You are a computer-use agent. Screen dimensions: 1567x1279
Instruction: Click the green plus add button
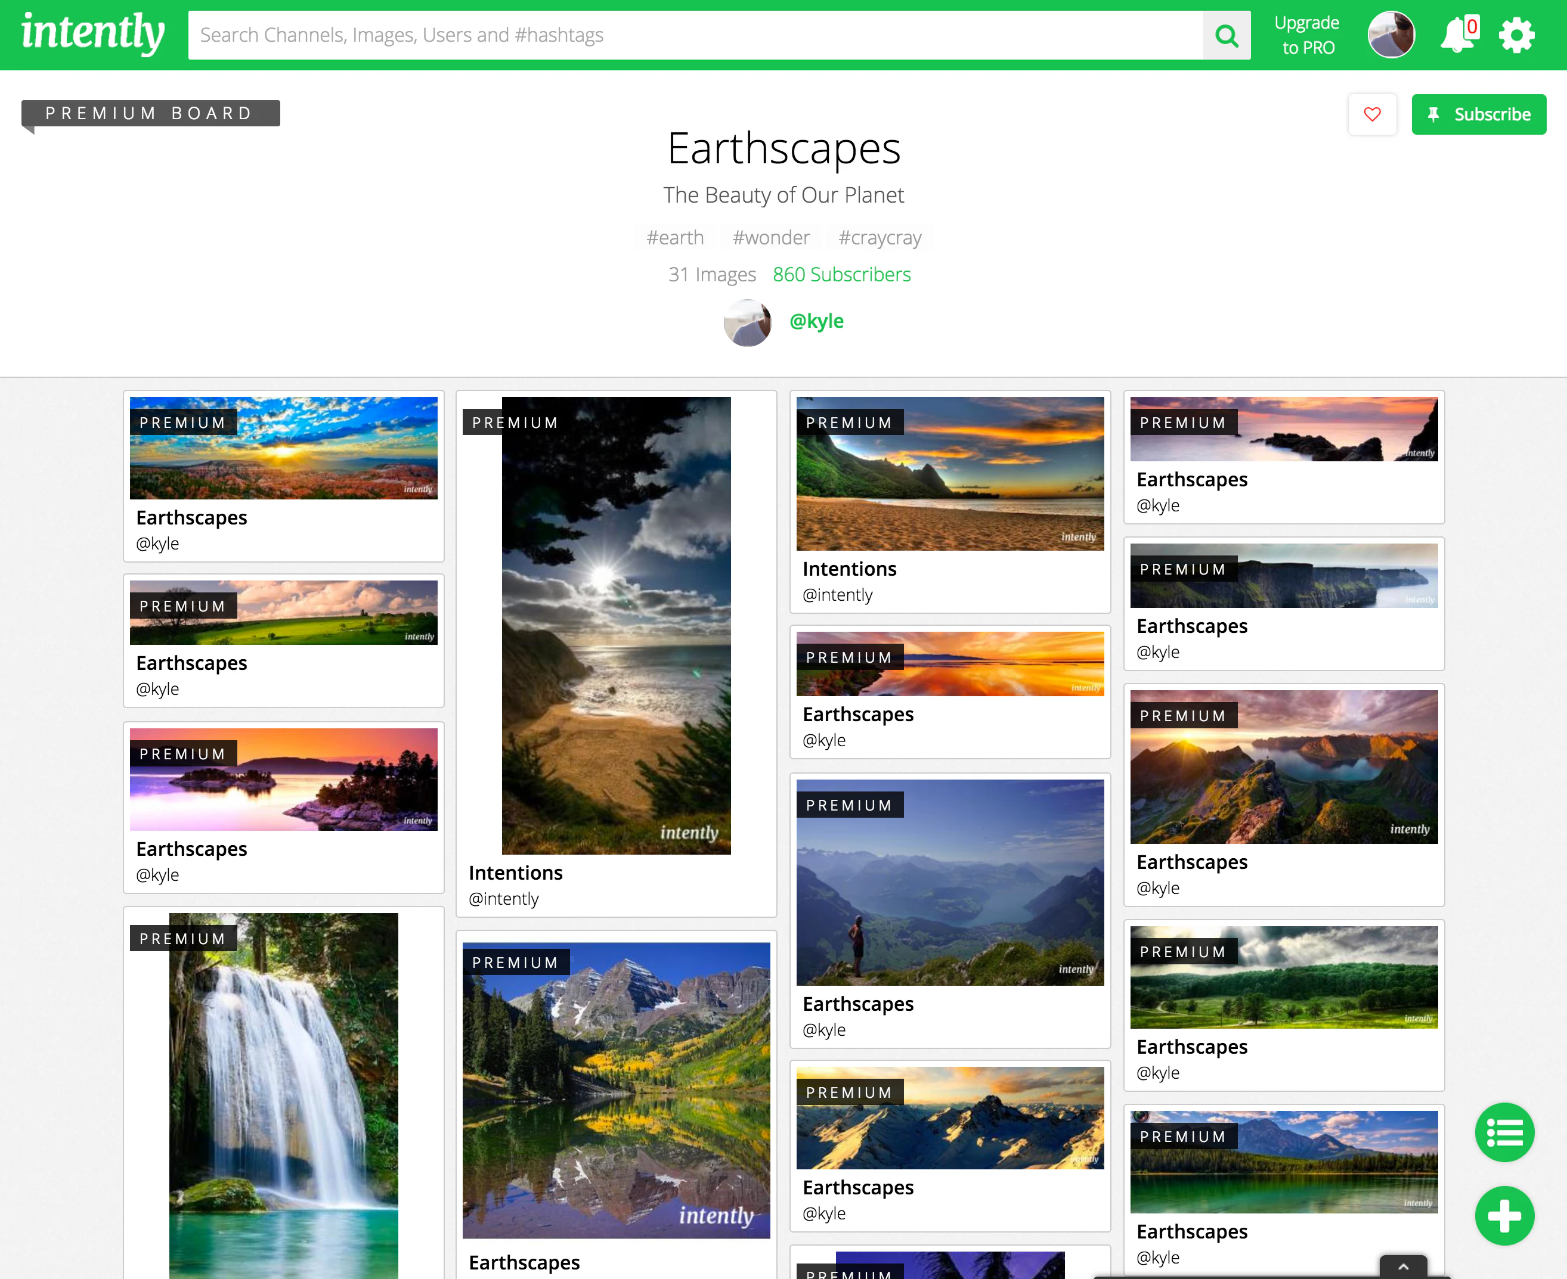tap(1504, 1216)
